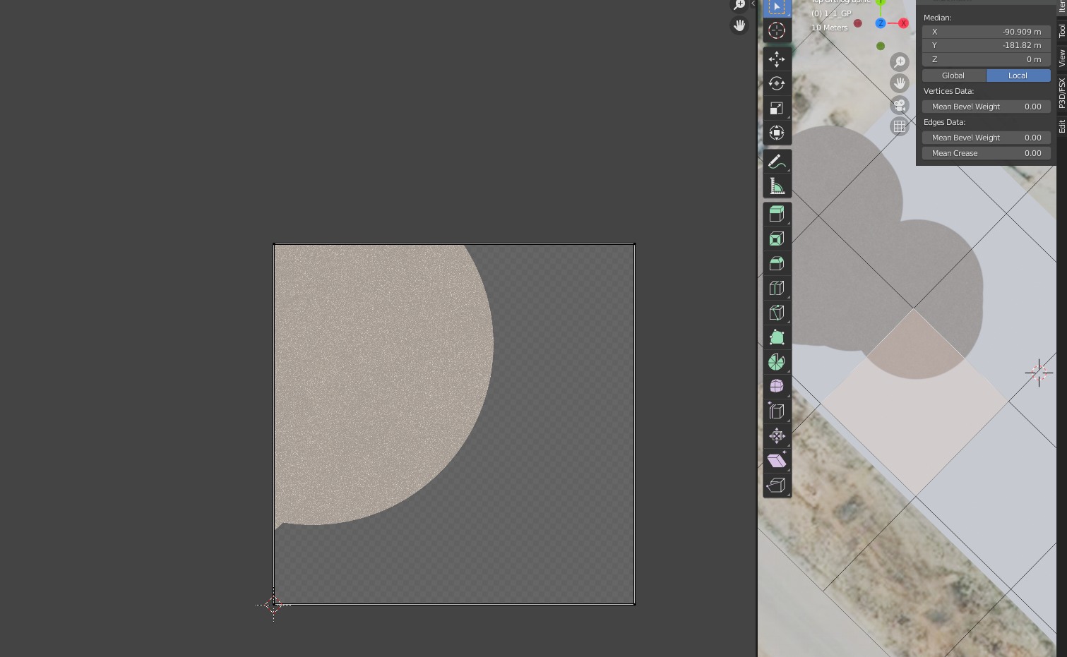Switch to the View sidebar tab
Screen dimensions: 1067x657
coord(1061,58)
